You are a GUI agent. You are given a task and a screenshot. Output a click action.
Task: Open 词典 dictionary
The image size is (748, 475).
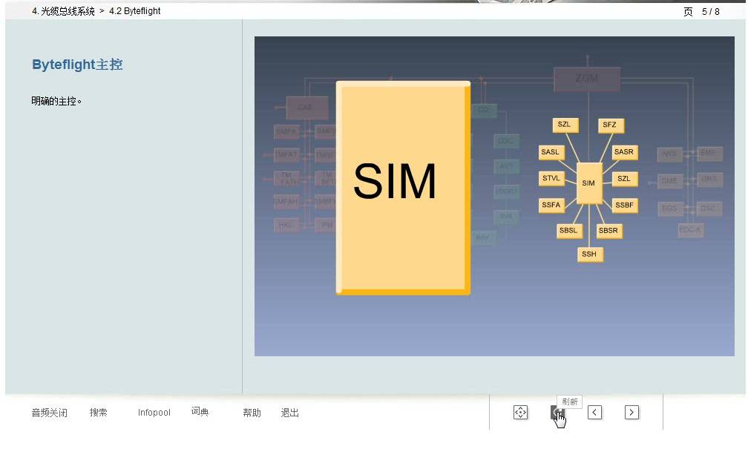[x=200, y=412]
